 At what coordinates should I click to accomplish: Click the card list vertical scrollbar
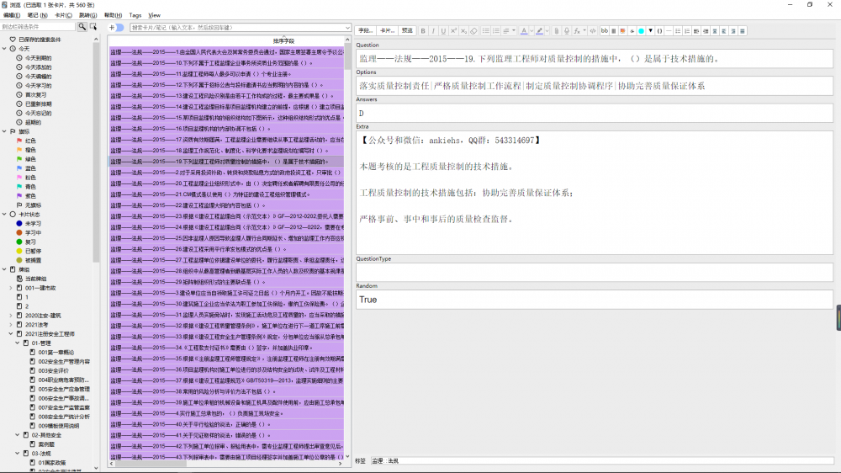[347, 247]
